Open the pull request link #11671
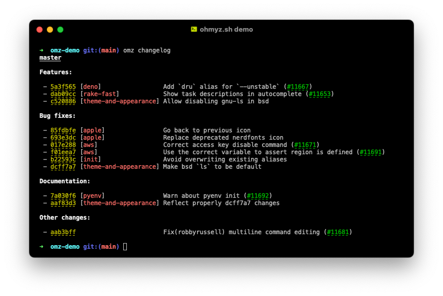 click(x=305, y=145)
